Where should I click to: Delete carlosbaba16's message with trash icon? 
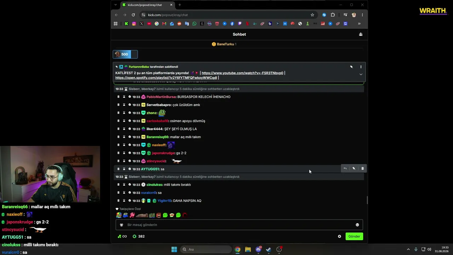(119, 121)
